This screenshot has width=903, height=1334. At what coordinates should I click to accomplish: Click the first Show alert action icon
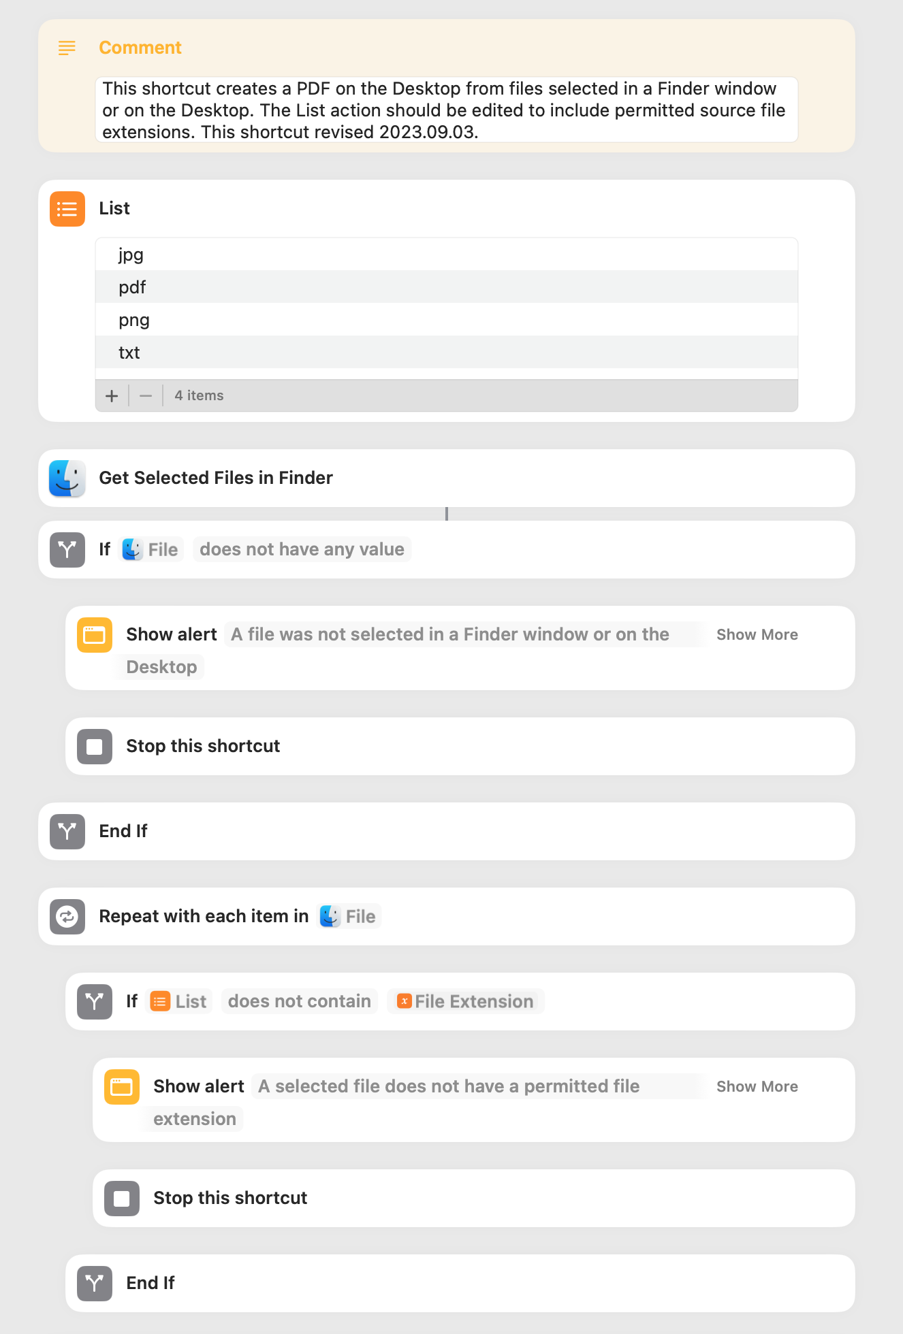95,635
